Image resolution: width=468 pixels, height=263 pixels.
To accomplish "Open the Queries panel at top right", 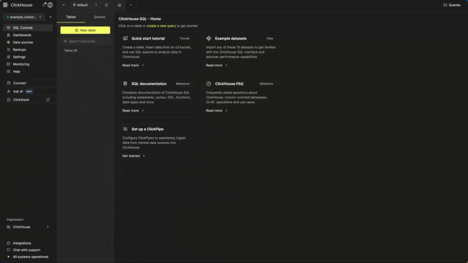I will (452, 5).
